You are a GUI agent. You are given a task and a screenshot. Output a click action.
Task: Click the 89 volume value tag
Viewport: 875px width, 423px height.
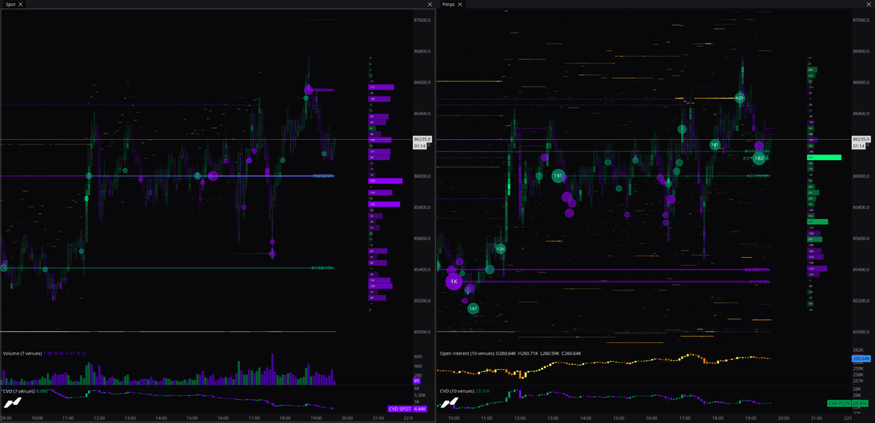click(x=416, y=381)
